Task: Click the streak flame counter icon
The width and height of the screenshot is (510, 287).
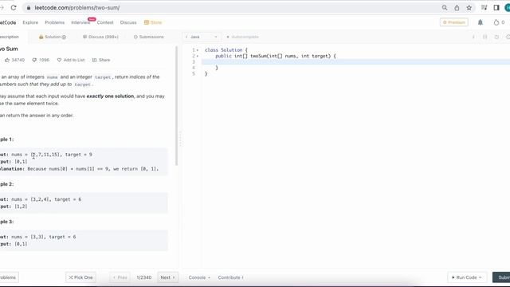Action: pyautogui.click(x=496, y=22)
